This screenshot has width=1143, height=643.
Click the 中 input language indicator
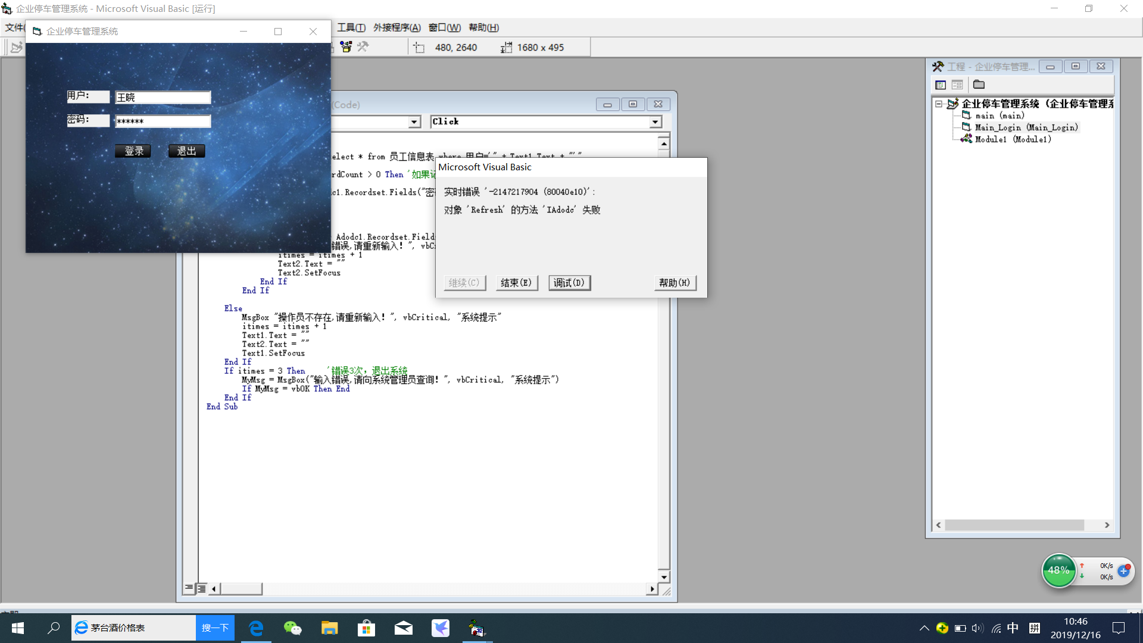[x=1013, y=628]
